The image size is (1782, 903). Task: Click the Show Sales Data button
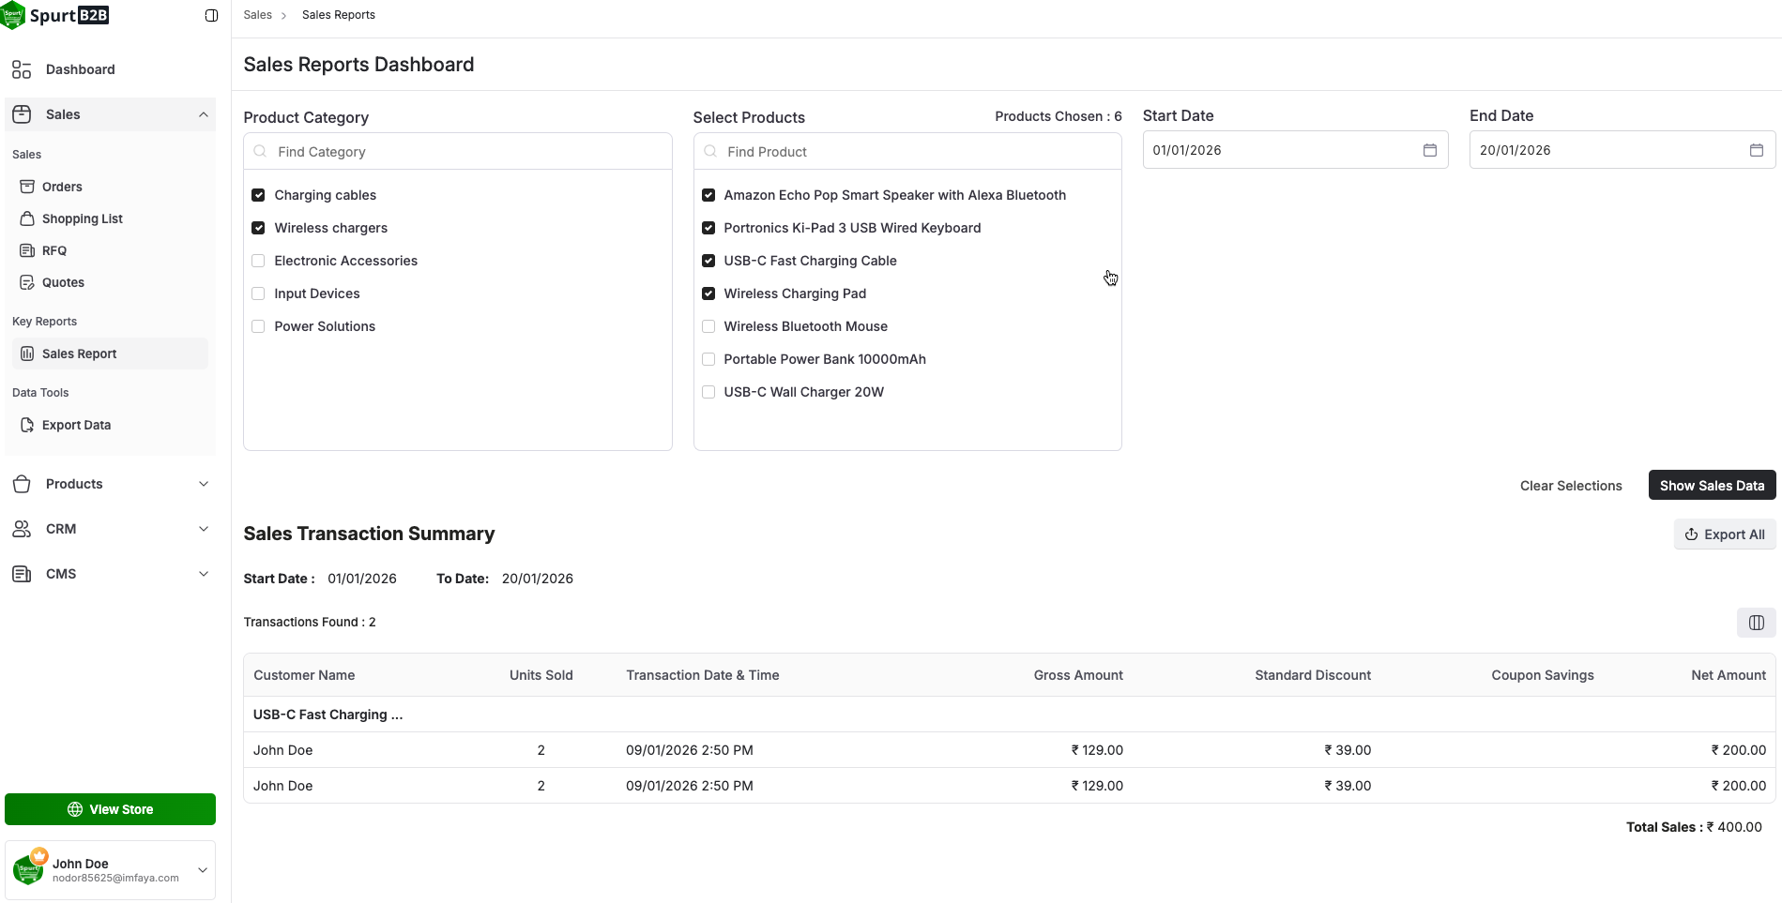(1711, 485)
